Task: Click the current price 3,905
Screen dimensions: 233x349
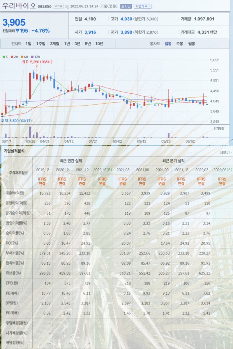Action: pos(14,22)
